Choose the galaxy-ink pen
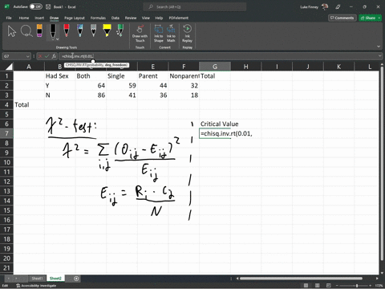Viewport: 385px width, 289px height. [x=79, y=31]
